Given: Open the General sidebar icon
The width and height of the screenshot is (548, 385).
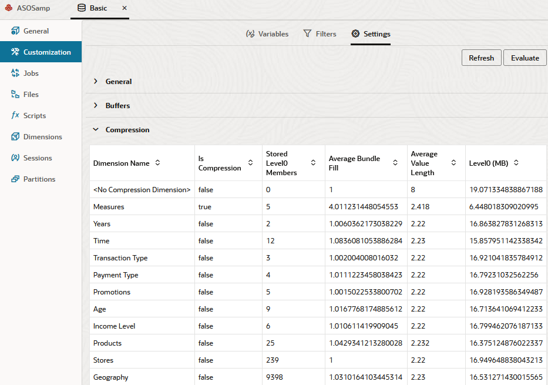Looking at the screenshot, I should (x=15, y=31).
